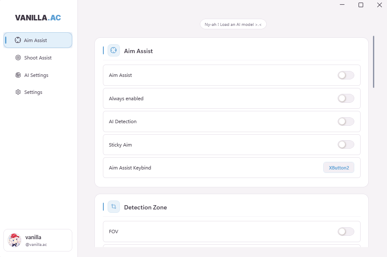Viewport: 387px width, 257px height.
Task: Turn on the Always enabled toggle
Action: [346, 99]
